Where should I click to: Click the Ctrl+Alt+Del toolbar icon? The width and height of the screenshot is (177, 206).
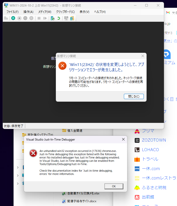pos(6,18)
